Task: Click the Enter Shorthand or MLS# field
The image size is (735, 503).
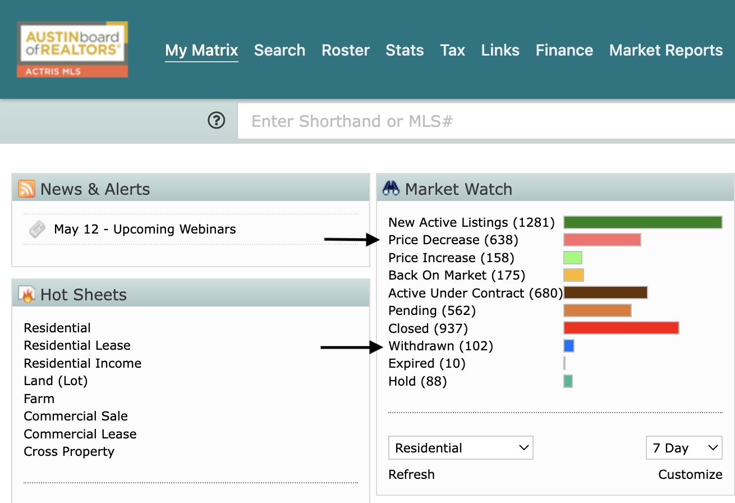Action: (x=486, y=121)
